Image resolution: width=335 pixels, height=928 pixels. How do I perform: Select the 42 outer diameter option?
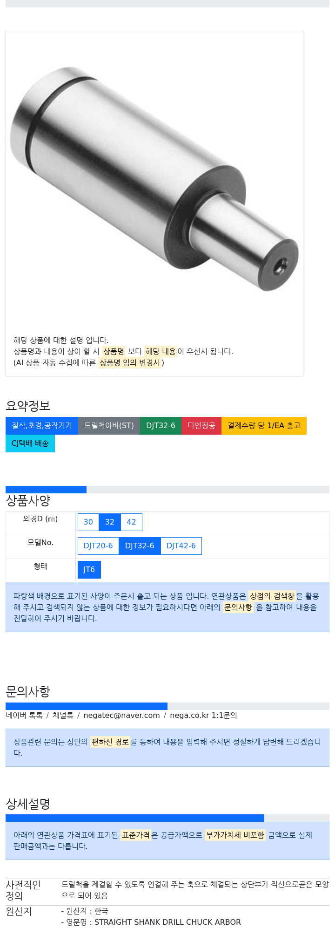tap(132, 522)
